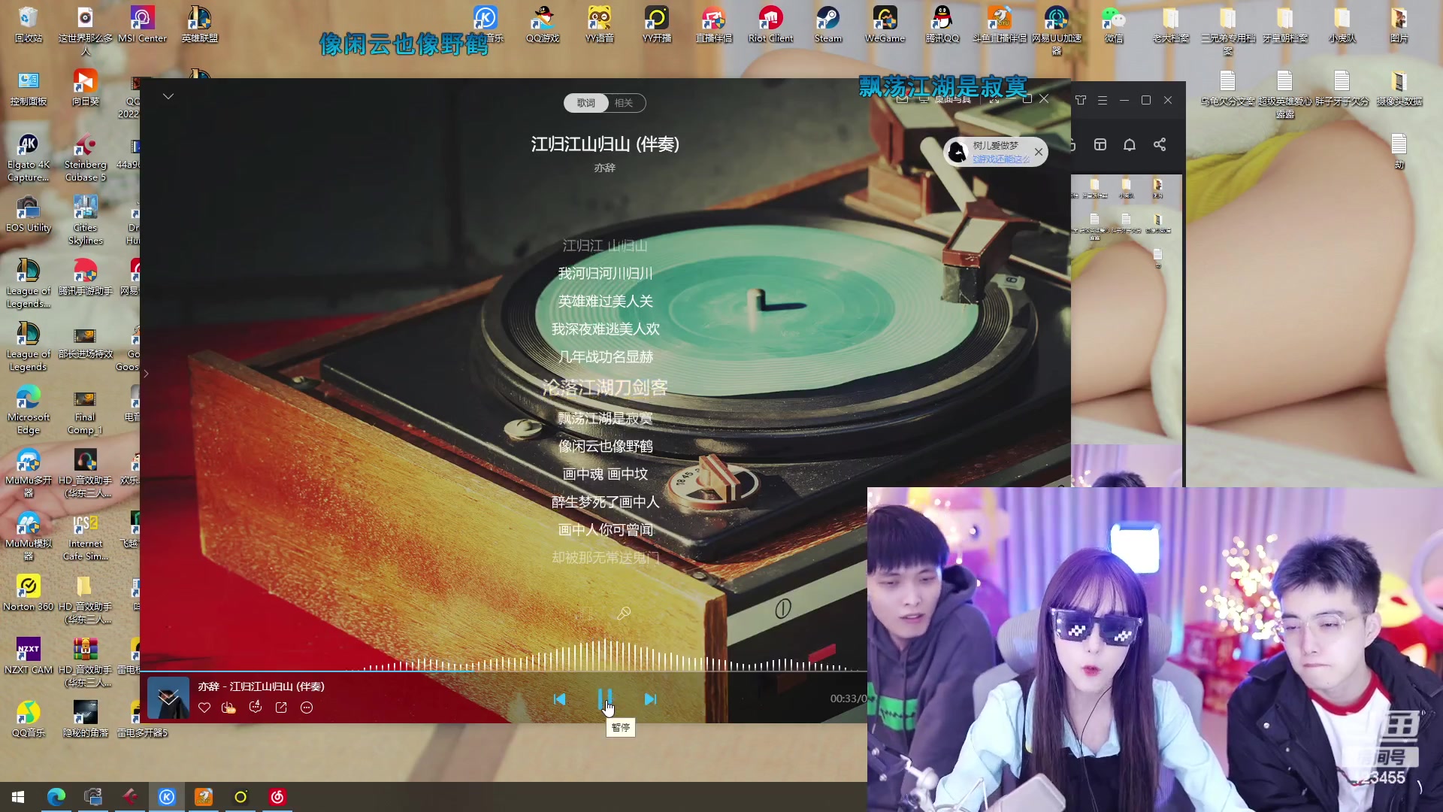1443x812 pixels.
Task: Click the lyric line 英雄难过美人关
Action: coord(605,301)
